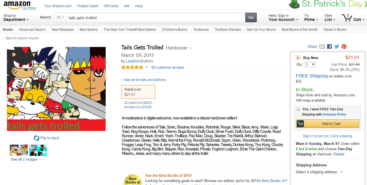Open the Qty quantity dropdown

point(310,65)
